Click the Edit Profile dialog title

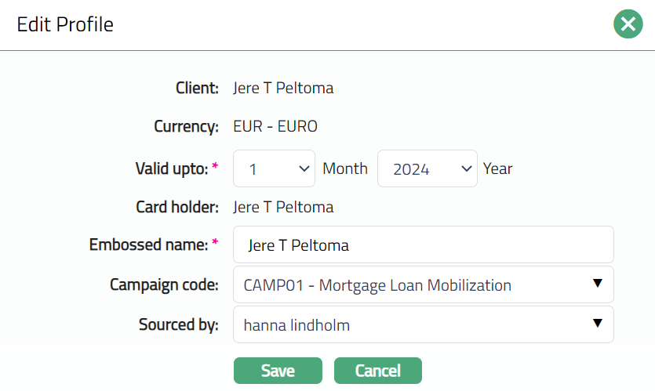click(65, 24)
